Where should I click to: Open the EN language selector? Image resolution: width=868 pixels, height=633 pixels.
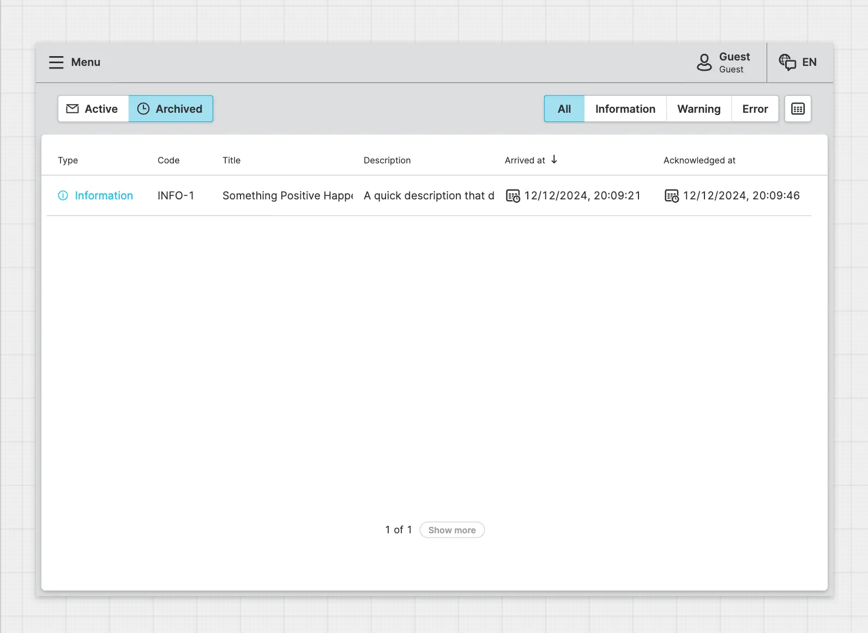pyautogui.click(x=809, y=62)
